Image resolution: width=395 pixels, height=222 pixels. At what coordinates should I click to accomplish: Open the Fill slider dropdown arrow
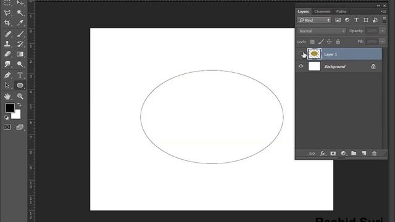pyautogui.click(x=383, y=41)
